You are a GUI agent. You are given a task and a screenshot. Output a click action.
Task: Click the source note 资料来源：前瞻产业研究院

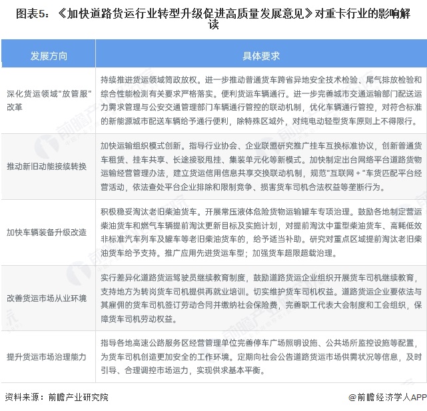click(57, 397)
